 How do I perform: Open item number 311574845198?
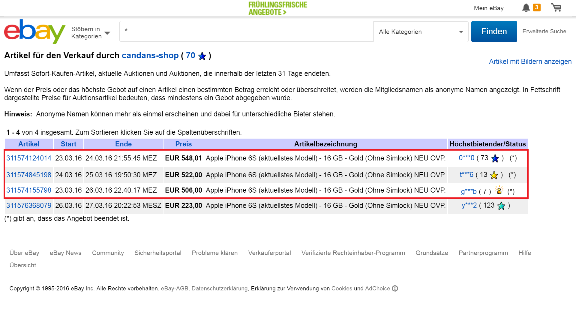[29, 175]
